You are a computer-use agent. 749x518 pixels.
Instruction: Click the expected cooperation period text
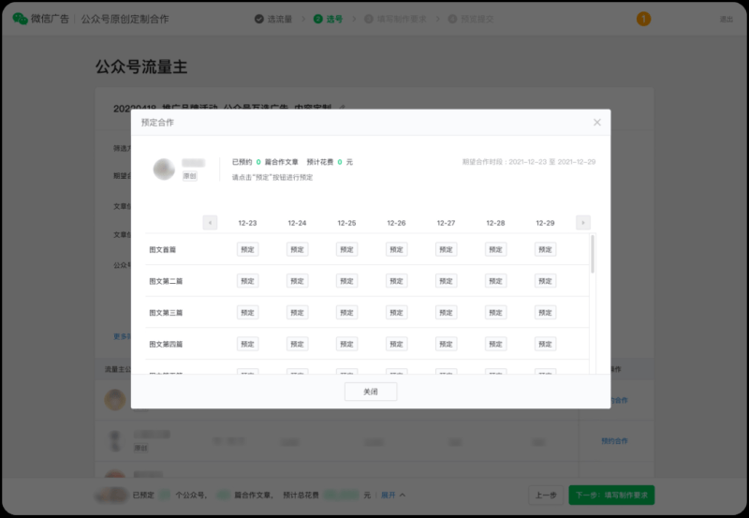(529, 162)
